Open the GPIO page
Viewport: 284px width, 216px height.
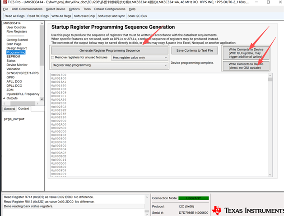10,77
